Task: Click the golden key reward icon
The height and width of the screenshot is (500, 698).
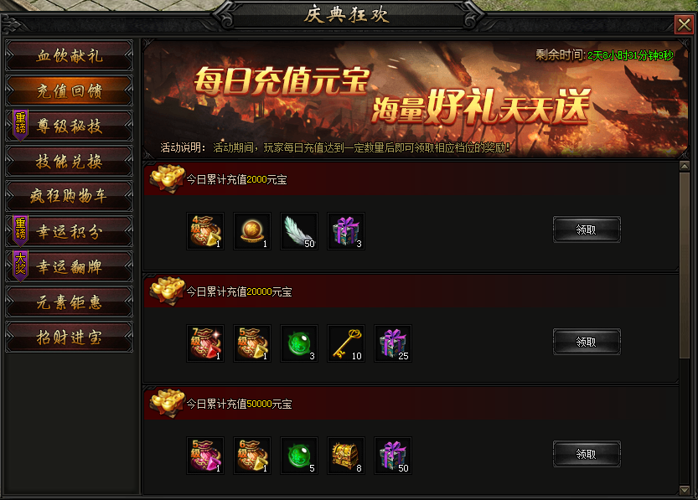Action: point(346,343)
